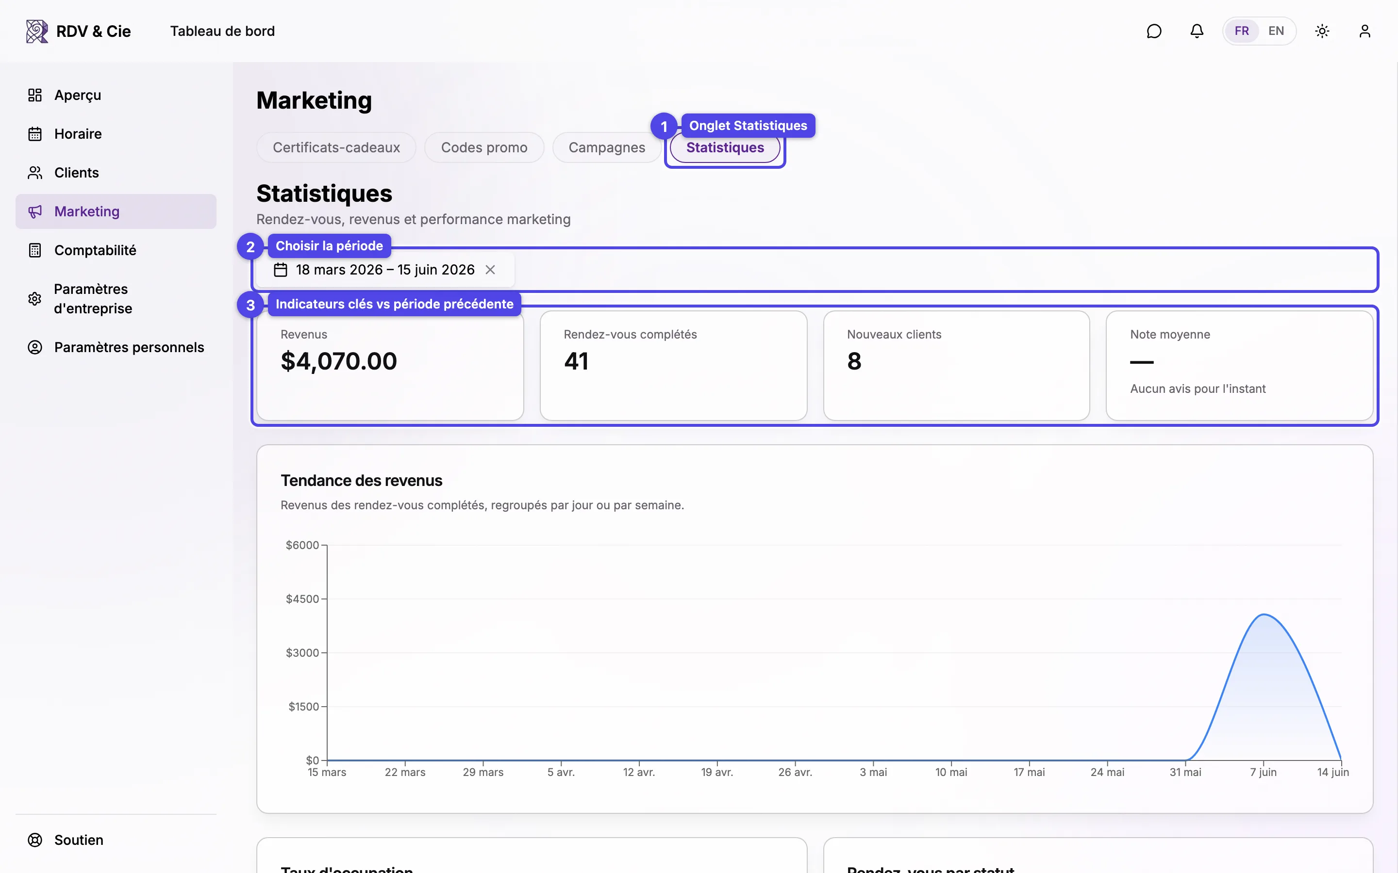Click the 17 mai axis label
This screenshot has width=1398, height=873.
tap(1029, 772)
